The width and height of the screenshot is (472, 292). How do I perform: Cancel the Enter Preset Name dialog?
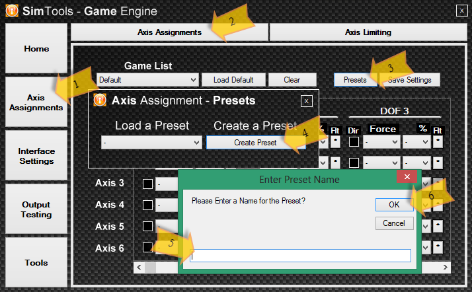coord(395,223)
